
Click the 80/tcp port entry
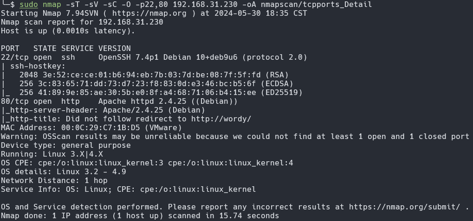coord(14,101)
